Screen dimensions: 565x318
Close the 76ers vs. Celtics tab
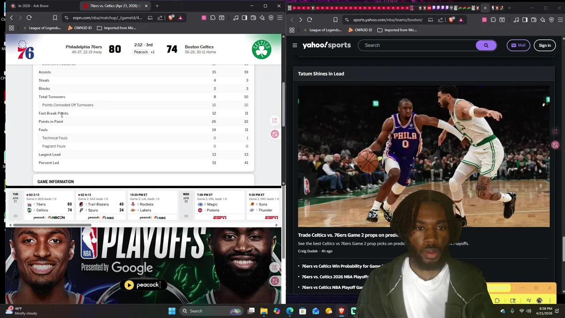146,6
